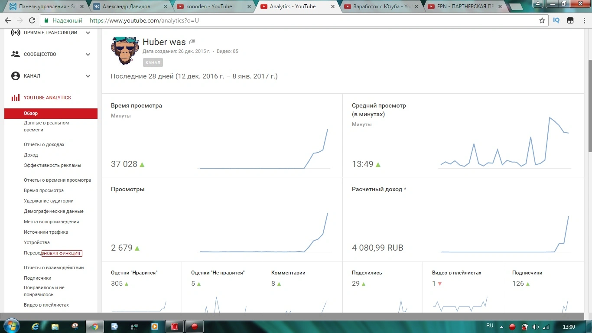
Task: Click the Community people icon in sidebar
Action: 16,54
